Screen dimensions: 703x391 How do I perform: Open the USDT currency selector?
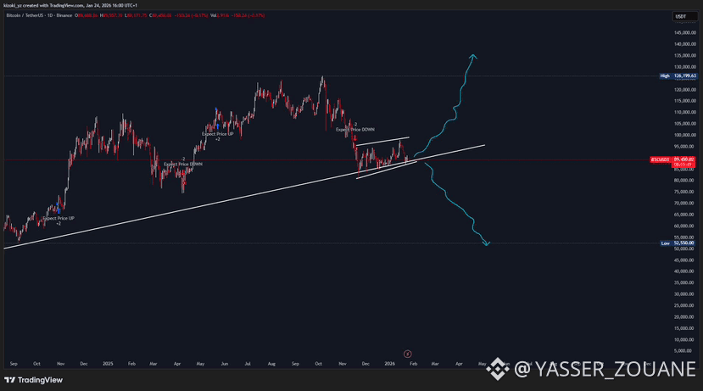680,16
